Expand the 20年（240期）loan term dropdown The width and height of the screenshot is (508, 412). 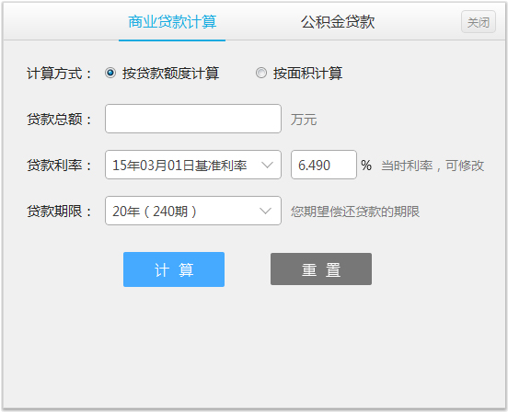point(193,211)
